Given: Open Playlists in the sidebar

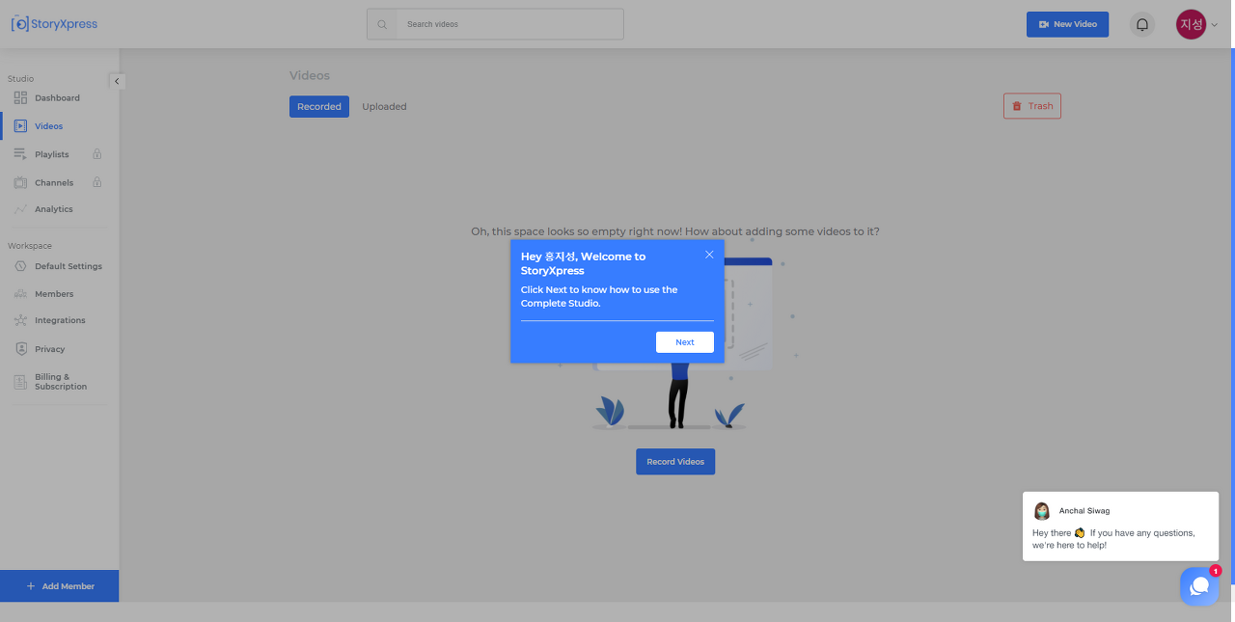Looking at the screenshot, I should pyautogui.click(x=52, y=154).
